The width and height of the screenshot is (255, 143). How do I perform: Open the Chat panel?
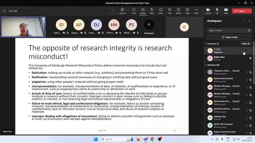[x=134, y=11]
